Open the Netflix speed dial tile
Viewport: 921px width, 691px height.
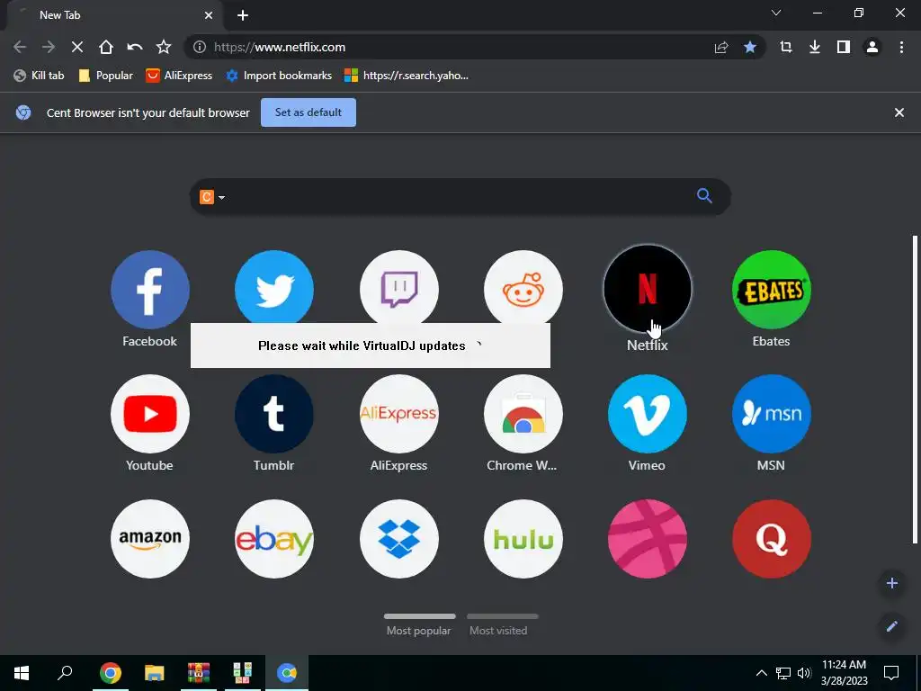648,289
